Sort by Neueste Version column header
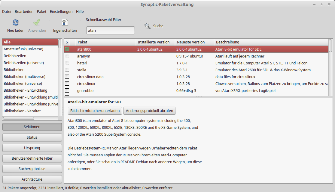335x192 pixels. coord(194,42)
